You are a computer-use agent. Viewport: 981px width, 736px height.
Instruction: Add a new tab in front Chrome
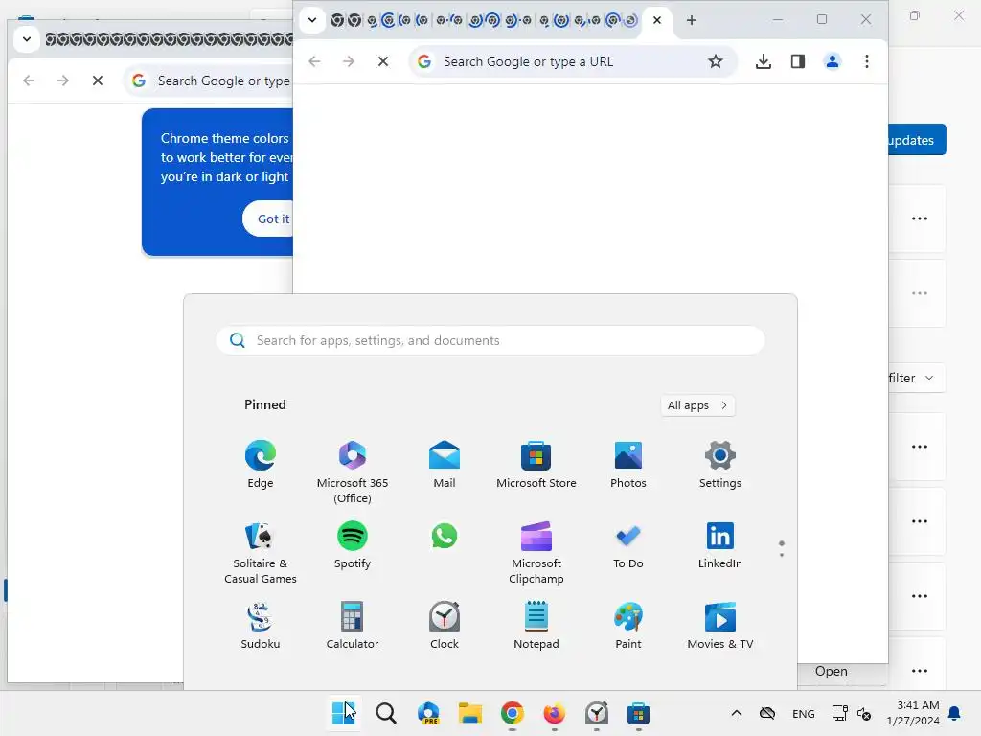[x=692, y=20]
